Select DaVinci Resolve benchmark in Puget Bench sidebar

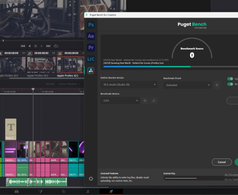(91, 71)
